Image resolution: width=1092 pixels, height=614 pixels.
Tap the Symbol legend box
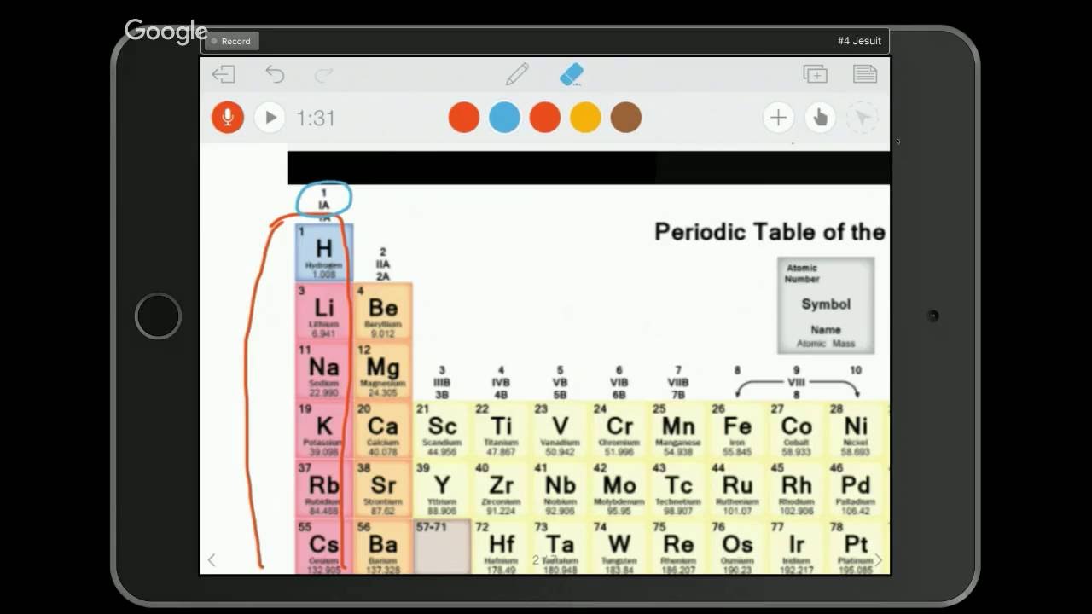826,306
